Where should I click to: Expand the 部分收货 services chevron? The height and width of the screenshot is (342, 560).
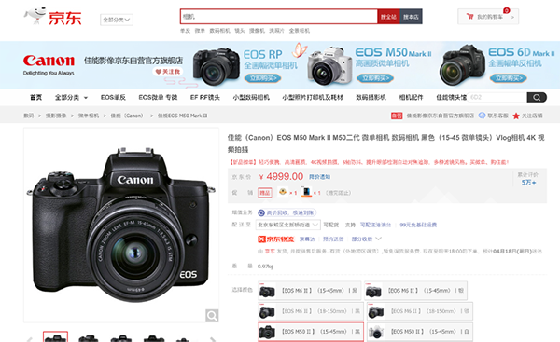(379, 239)
